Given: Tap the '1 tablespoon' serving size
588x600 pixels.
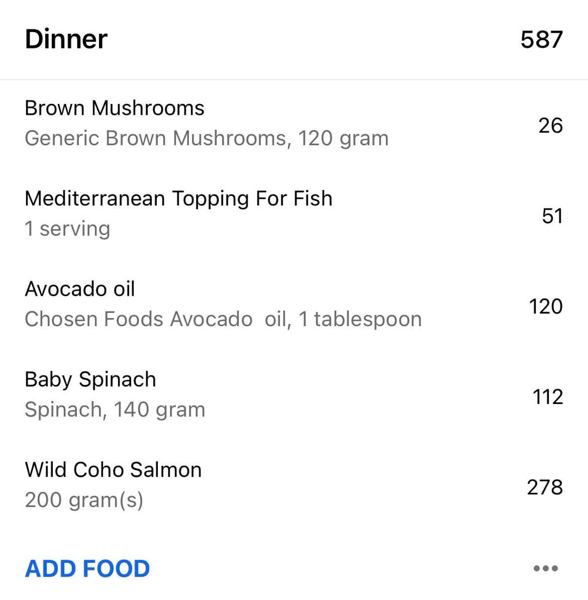Looking at the screenshot, I should 360,319.
